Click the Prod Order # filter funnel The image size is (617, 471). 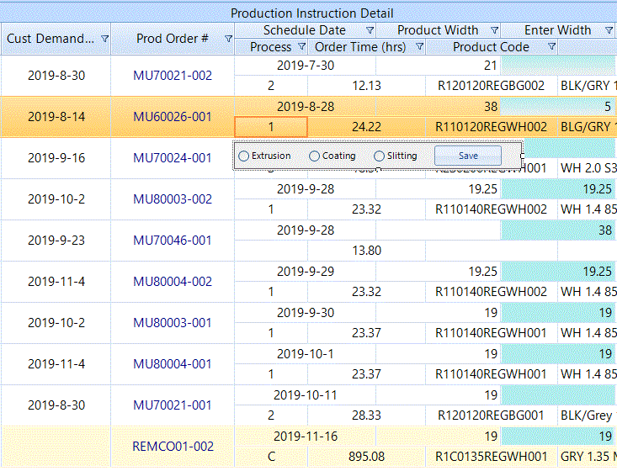(x=228, y=39)
